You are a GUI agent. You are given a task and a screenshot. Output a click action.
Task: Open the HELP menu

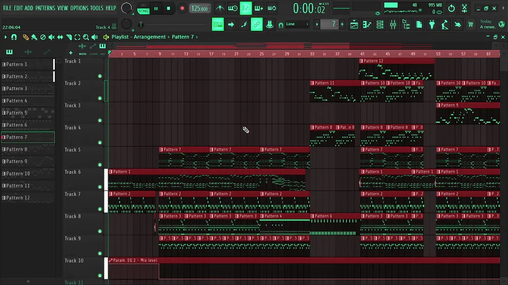coord(111,8)
